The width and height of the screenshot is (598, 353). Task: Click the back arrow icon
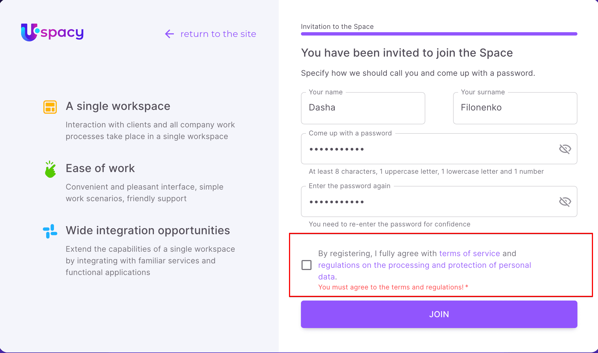coord(169,34)
